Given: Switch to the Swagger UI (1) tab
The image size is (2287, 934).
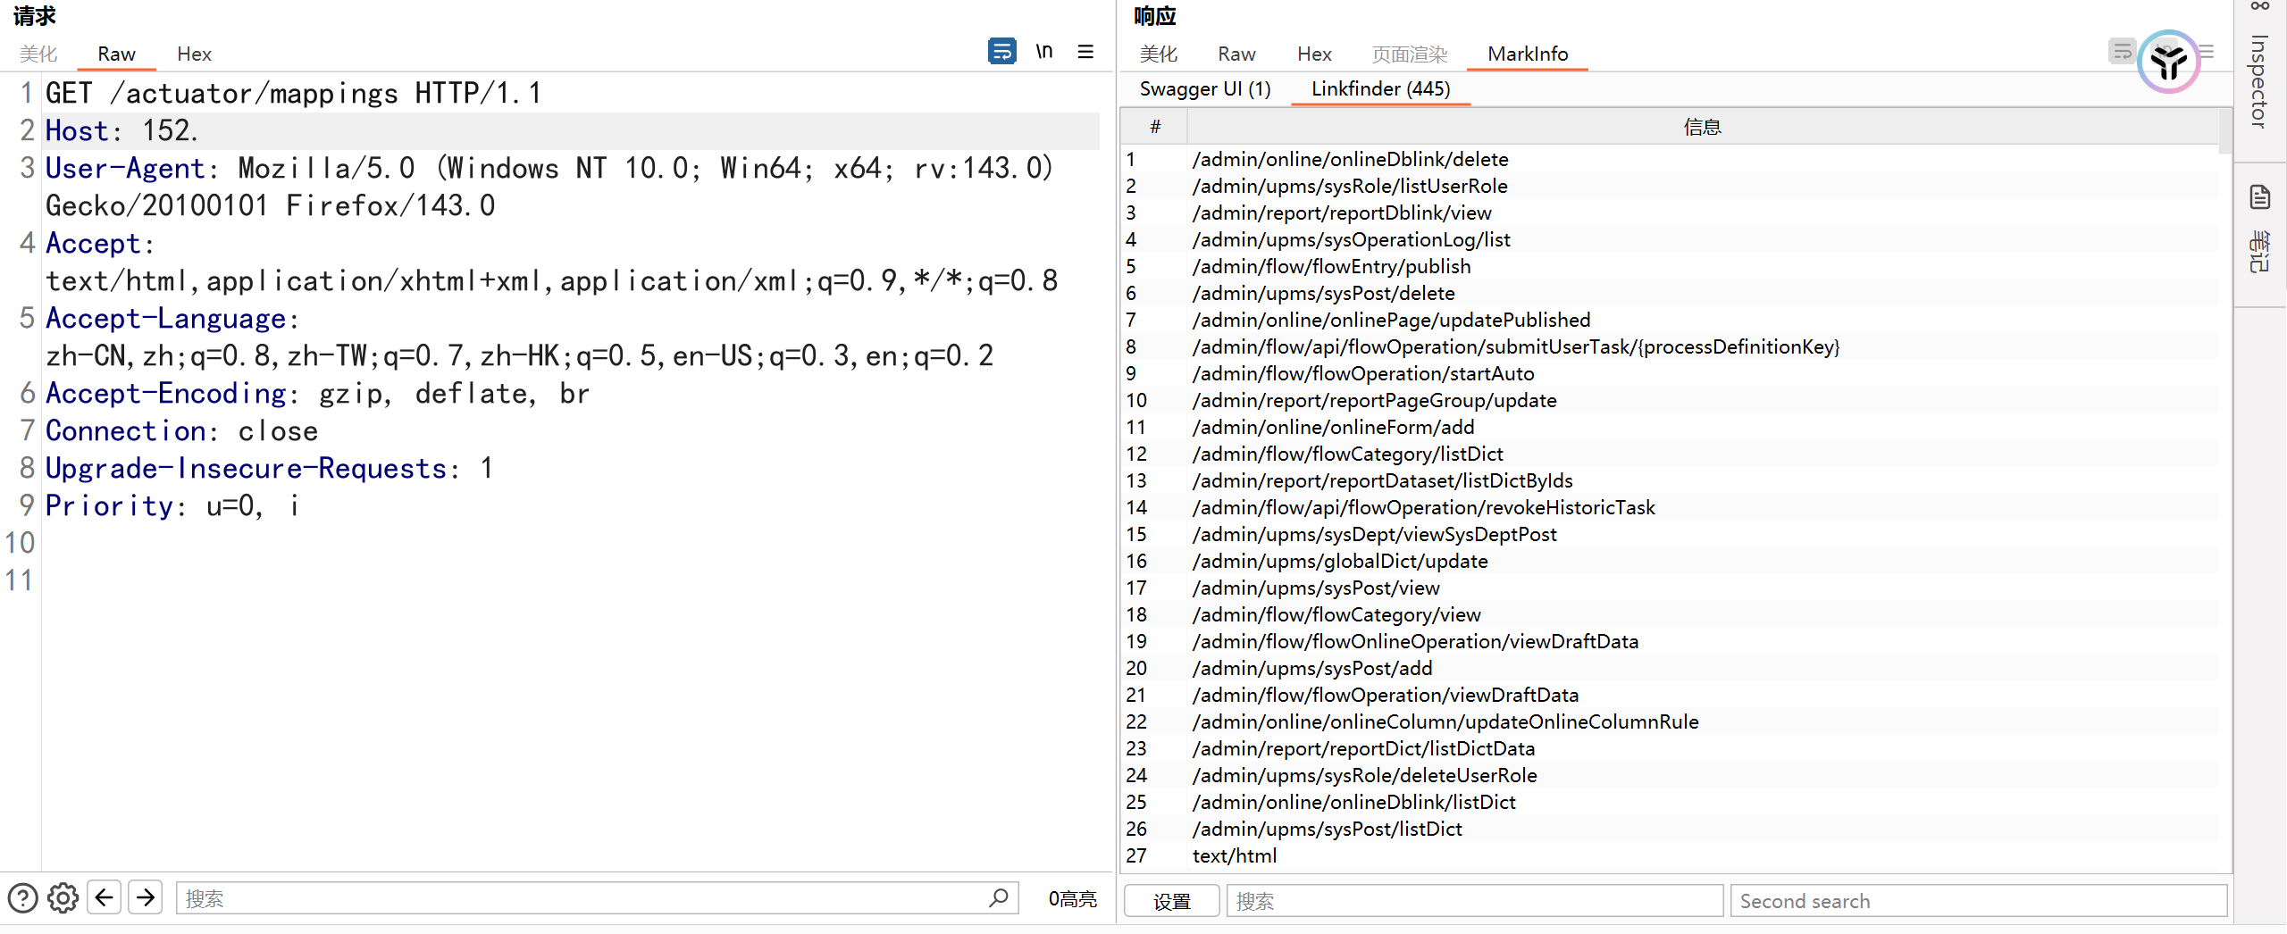Looking at the screenshot, I should [1204, 88].
